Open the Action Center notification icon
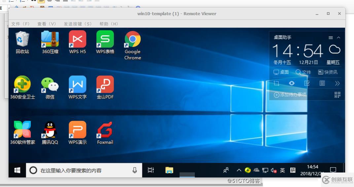This screenshot has width=354, height=187. tap(333, 170)
